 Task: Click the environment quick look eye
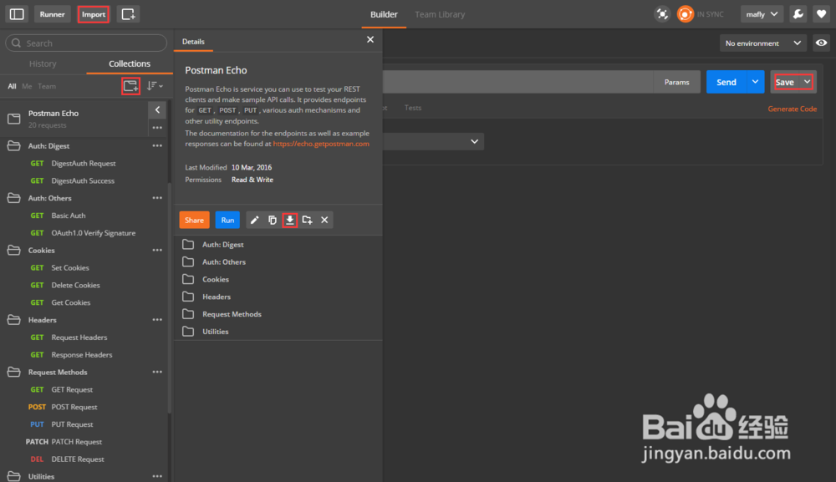(822, 43)
